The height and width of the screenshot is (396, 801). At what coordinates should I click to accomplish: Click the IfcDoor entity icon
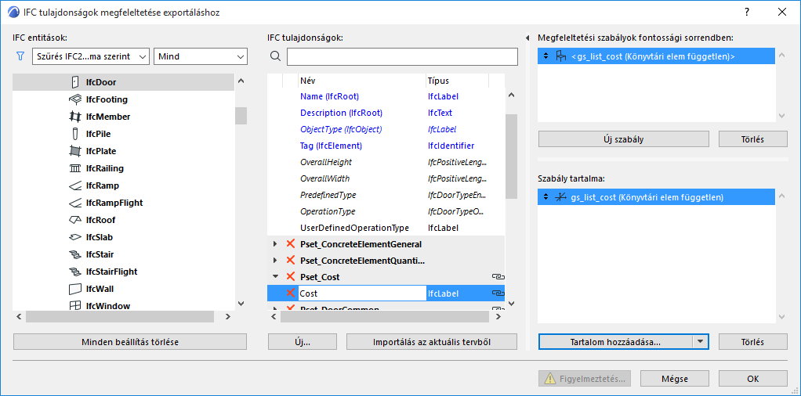75,81
